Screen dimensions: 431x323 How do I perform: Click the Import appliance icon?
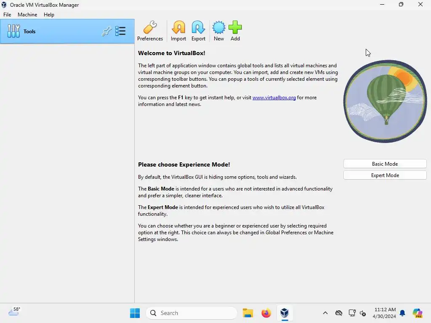pos(178,27)
